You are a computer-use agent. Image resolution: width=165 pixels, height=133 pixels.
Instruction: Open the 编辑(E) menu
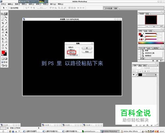11,4
